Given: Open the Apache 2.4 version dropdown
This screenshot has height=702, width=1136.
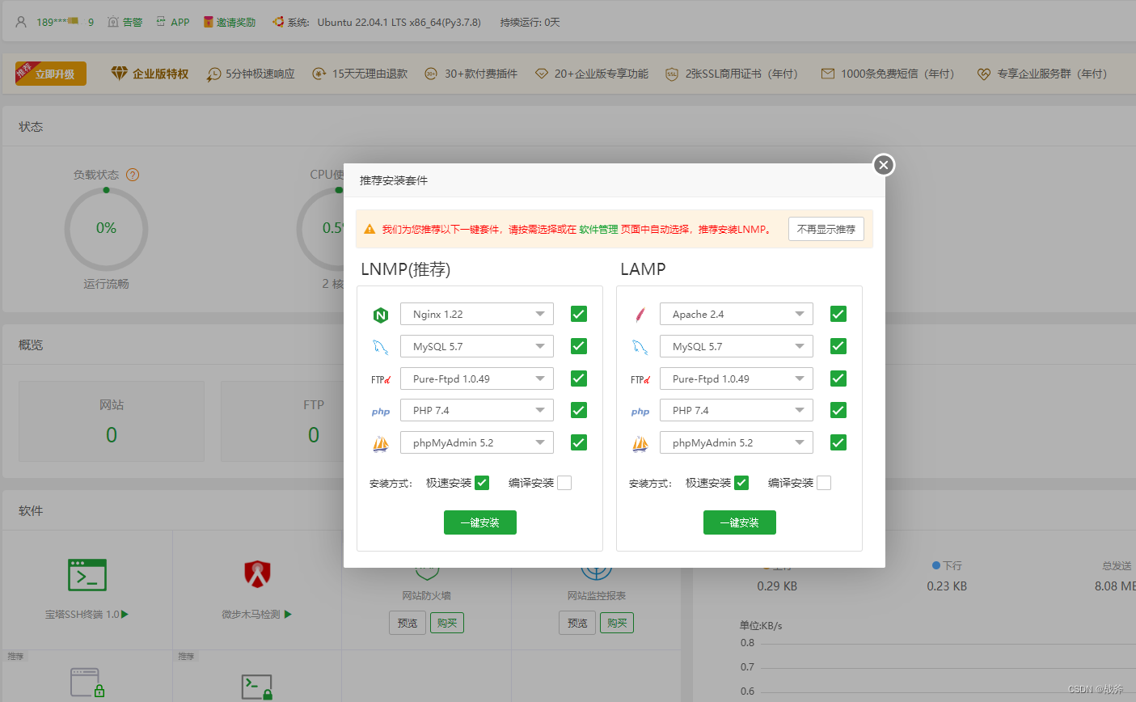Looking at the screenshot, I should point(737,314).
